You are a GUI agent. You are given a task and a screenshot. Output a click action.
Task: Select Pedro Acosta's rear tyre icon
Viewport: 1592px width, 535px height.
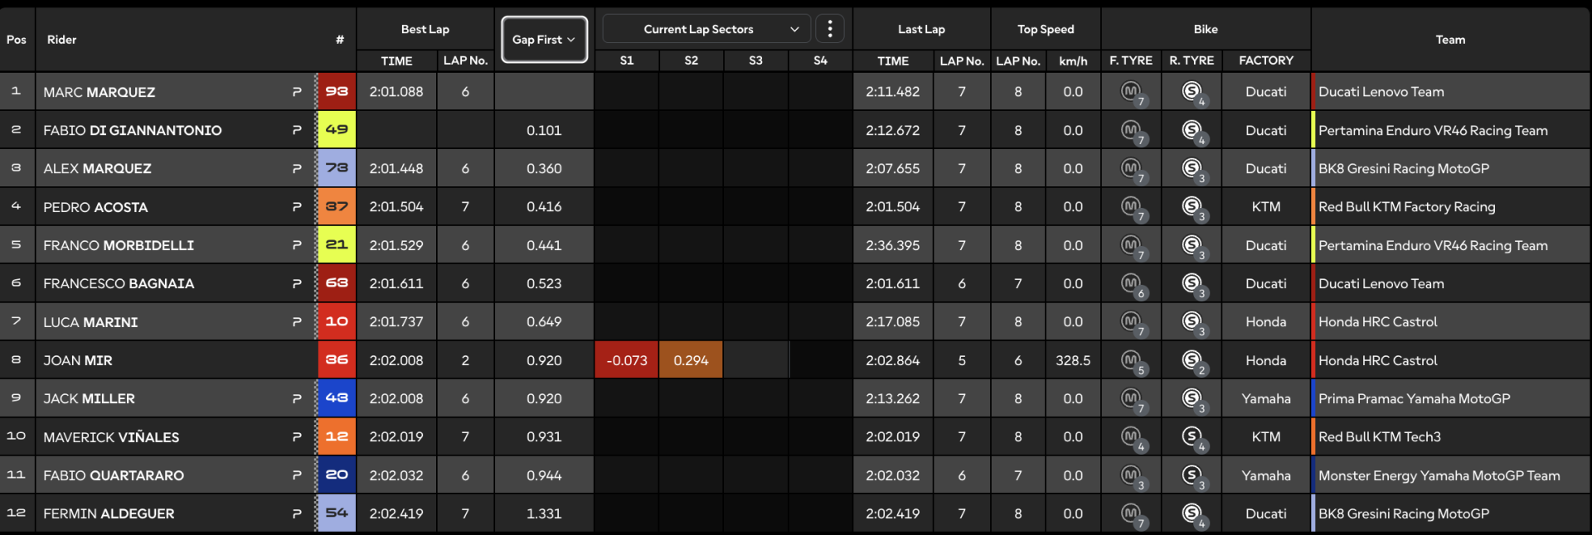coord(1193,208)
